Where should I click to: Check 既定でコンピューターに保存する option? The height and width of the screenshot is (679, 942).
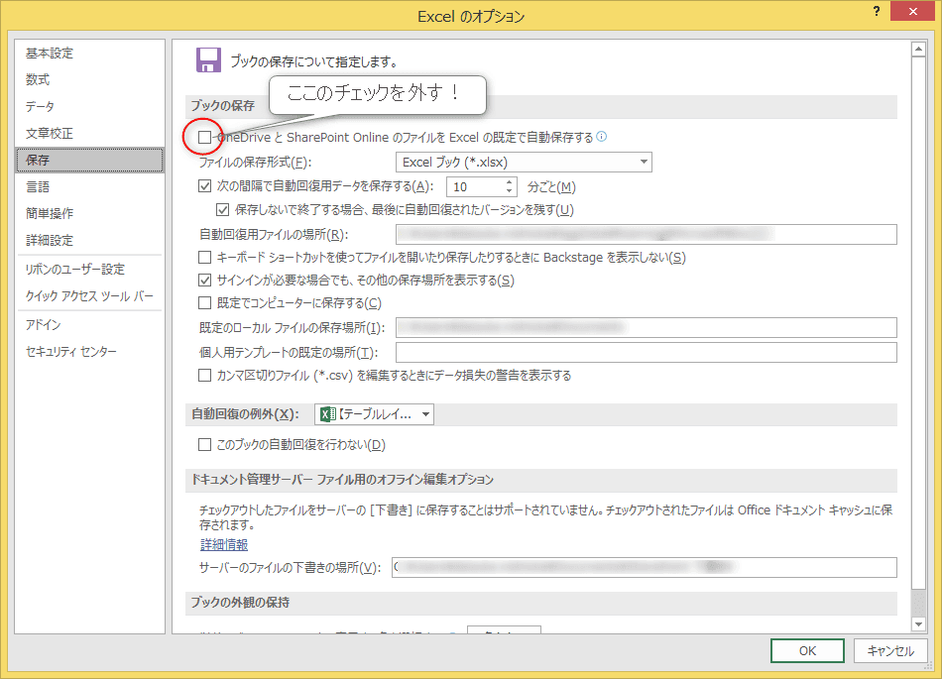tap(205, 303)
